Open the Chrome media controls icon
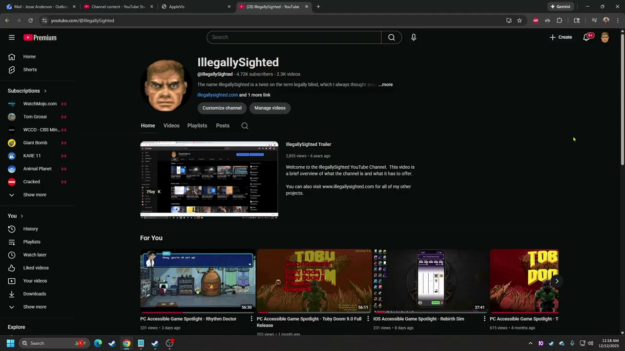The height and width of the screenshot is (351, 625). pos(594,20)
